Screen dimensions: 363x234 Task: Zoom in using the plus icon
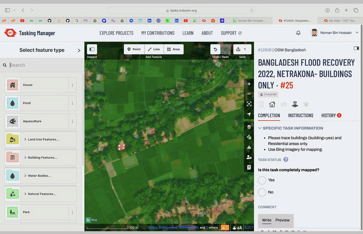[249, 84]
